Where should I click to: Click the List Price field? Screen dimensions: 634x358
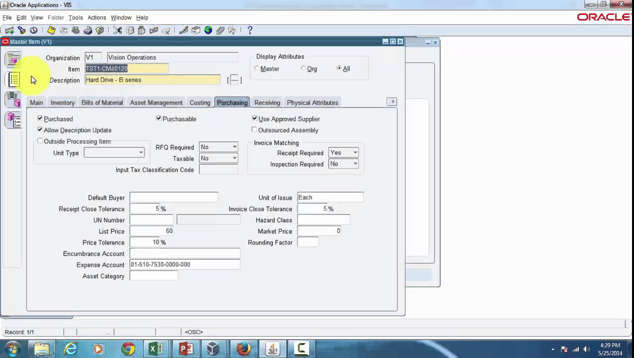coord(152,231)
